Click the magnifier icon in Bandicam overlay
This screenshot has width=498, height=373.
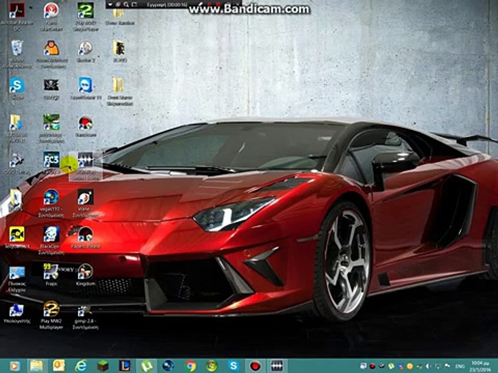(126, 5)
